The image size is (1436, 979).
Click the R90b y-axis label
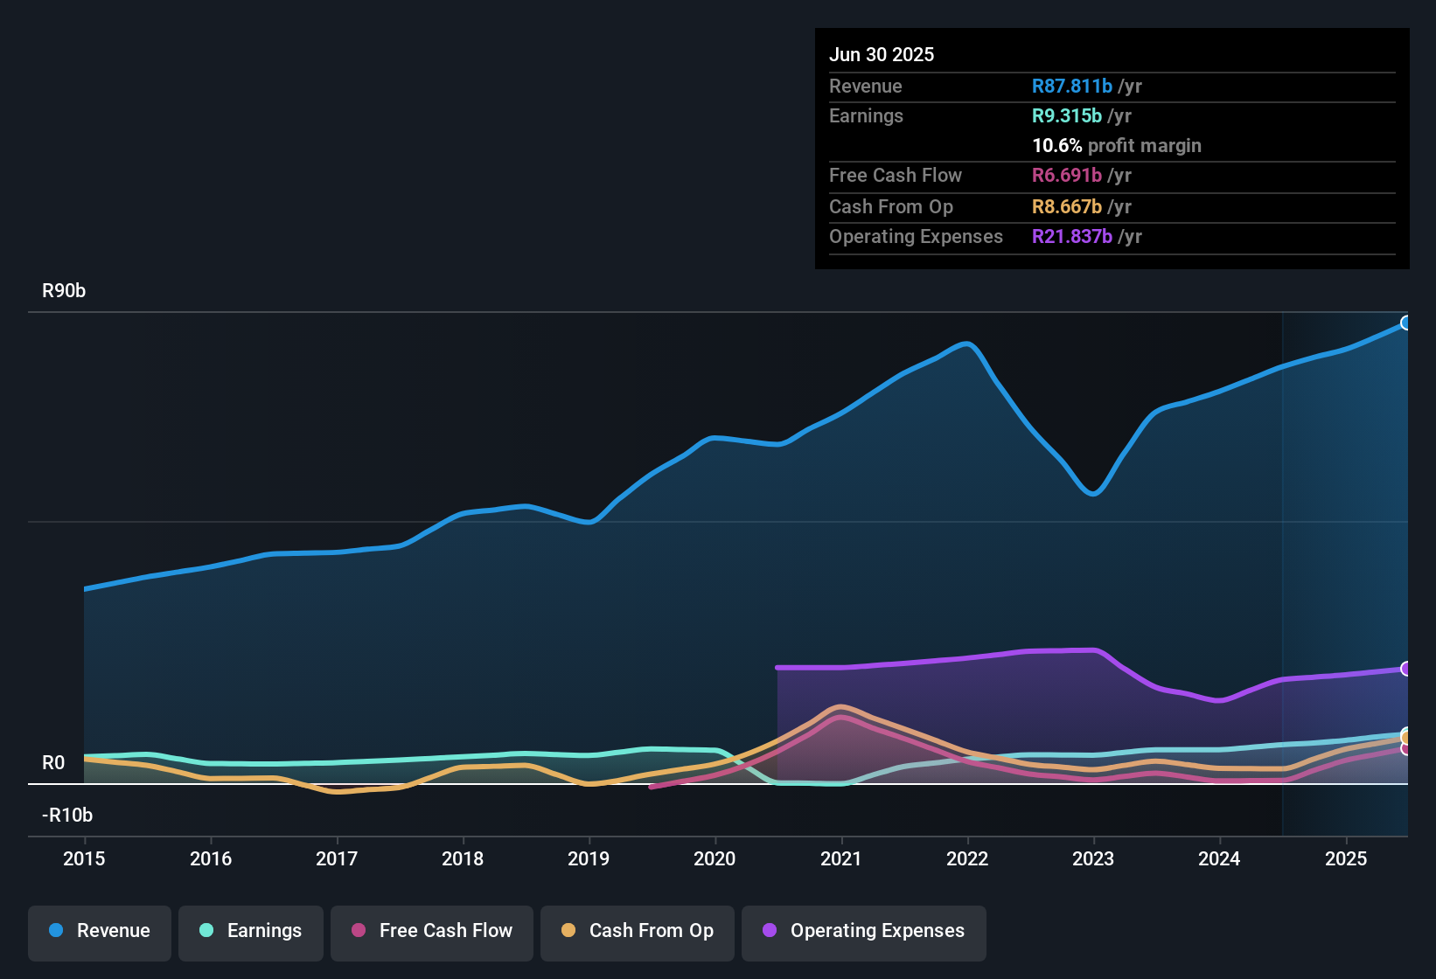[63, 290]
